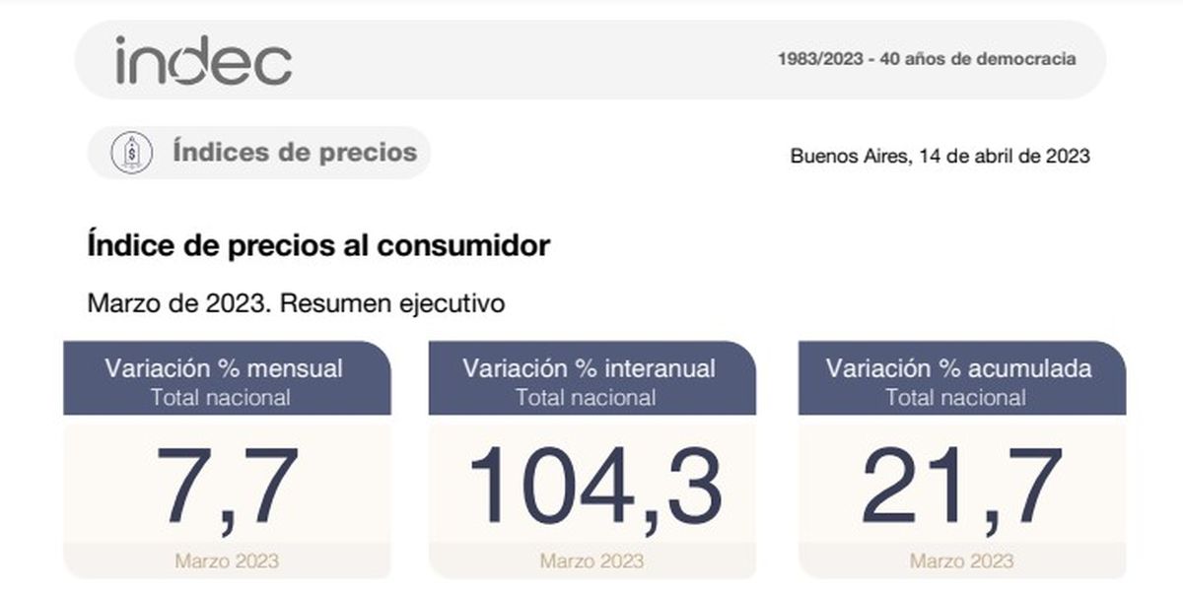Click Total nacional in the mensual card
The image size is (1183, 591).
point(221,398)
